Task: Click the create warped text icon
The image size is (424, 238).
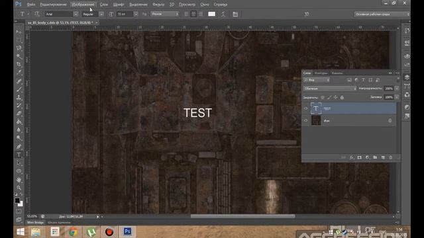Action: coord(223,14)
